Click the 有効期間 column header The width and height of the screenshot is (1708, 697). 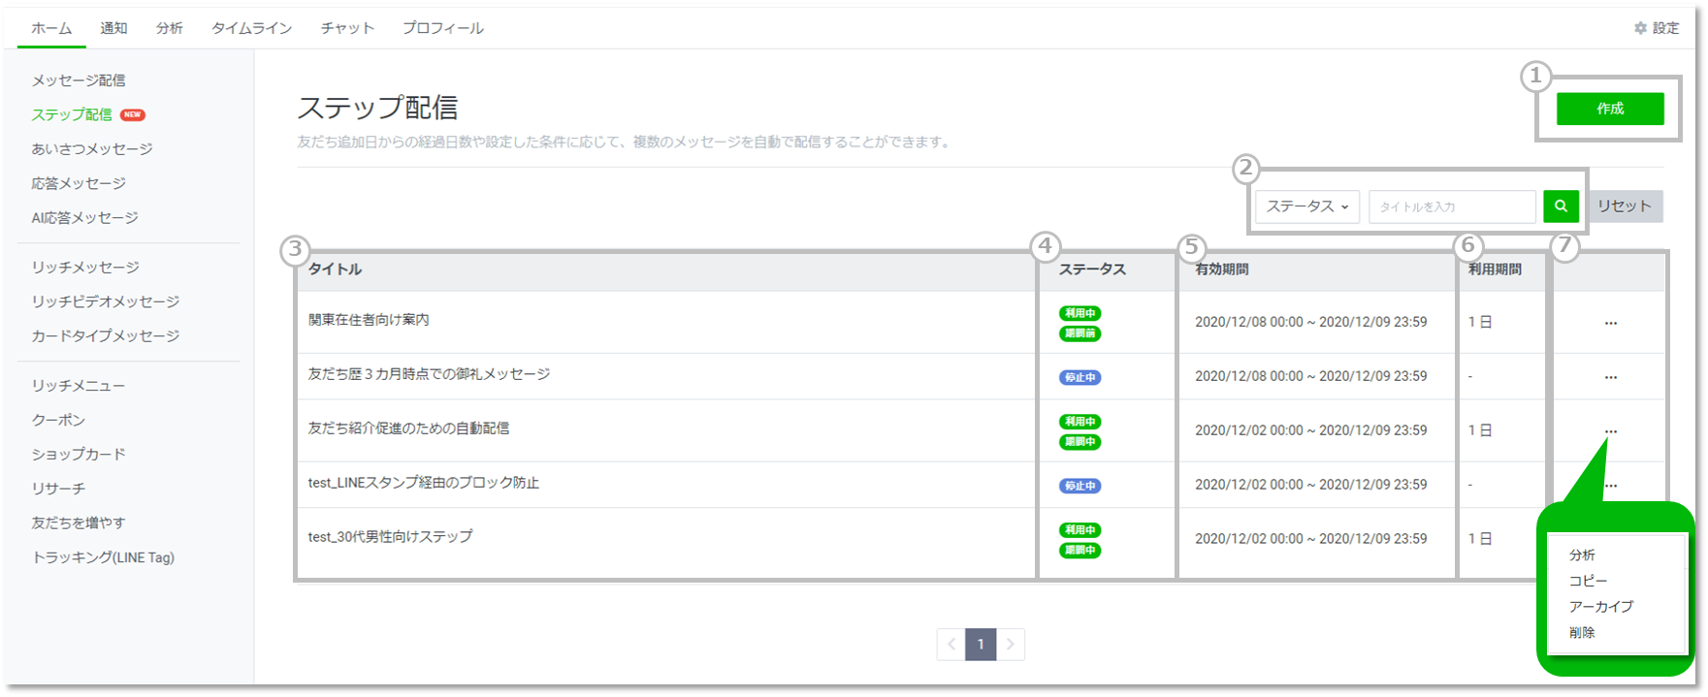(1222, 269)
